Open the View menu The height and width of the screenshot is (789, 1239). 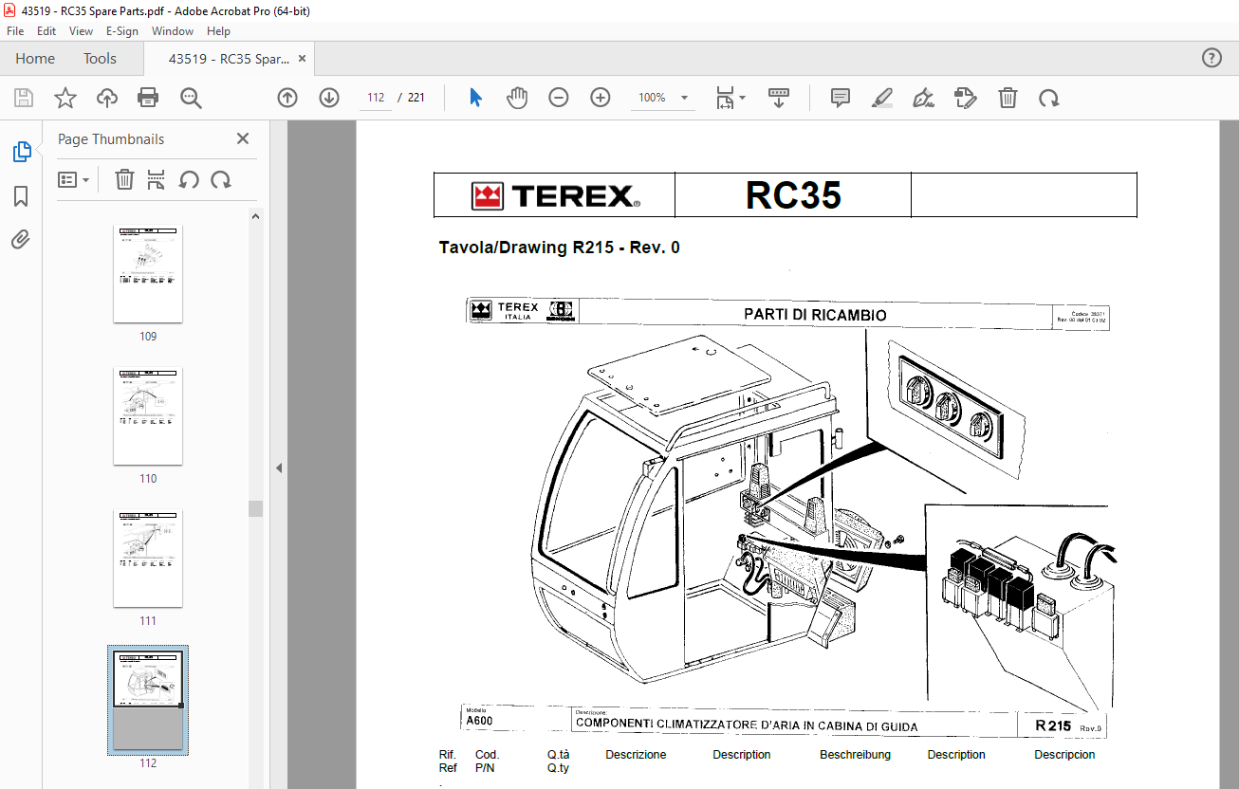point(82,31)
